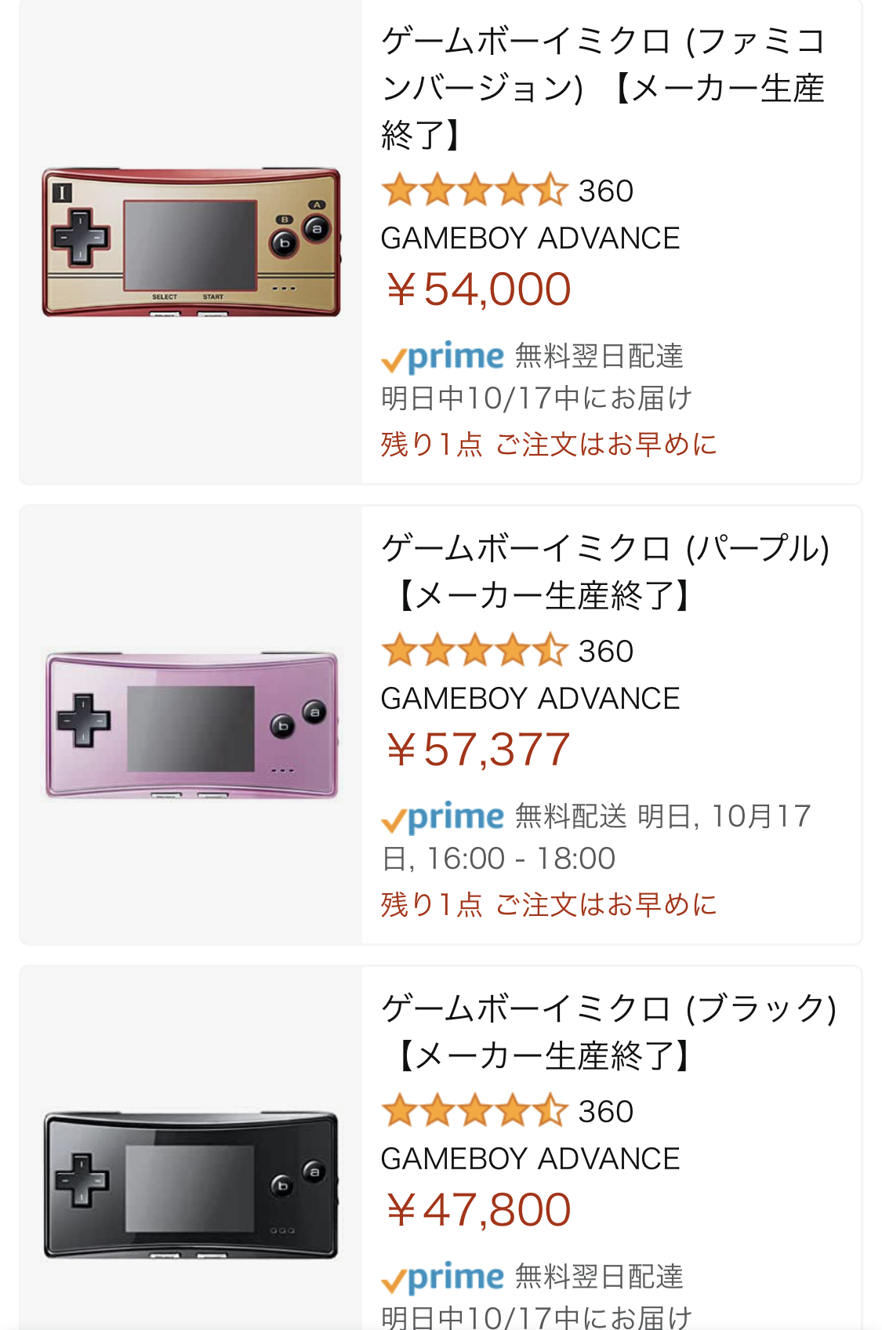Click star rating of black item
The width and height of the screenshot is (882, 1330).
(474, 1111)
